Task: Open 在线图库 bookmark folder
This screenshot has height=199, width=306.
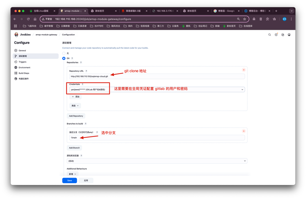Action: coord(246,26)
